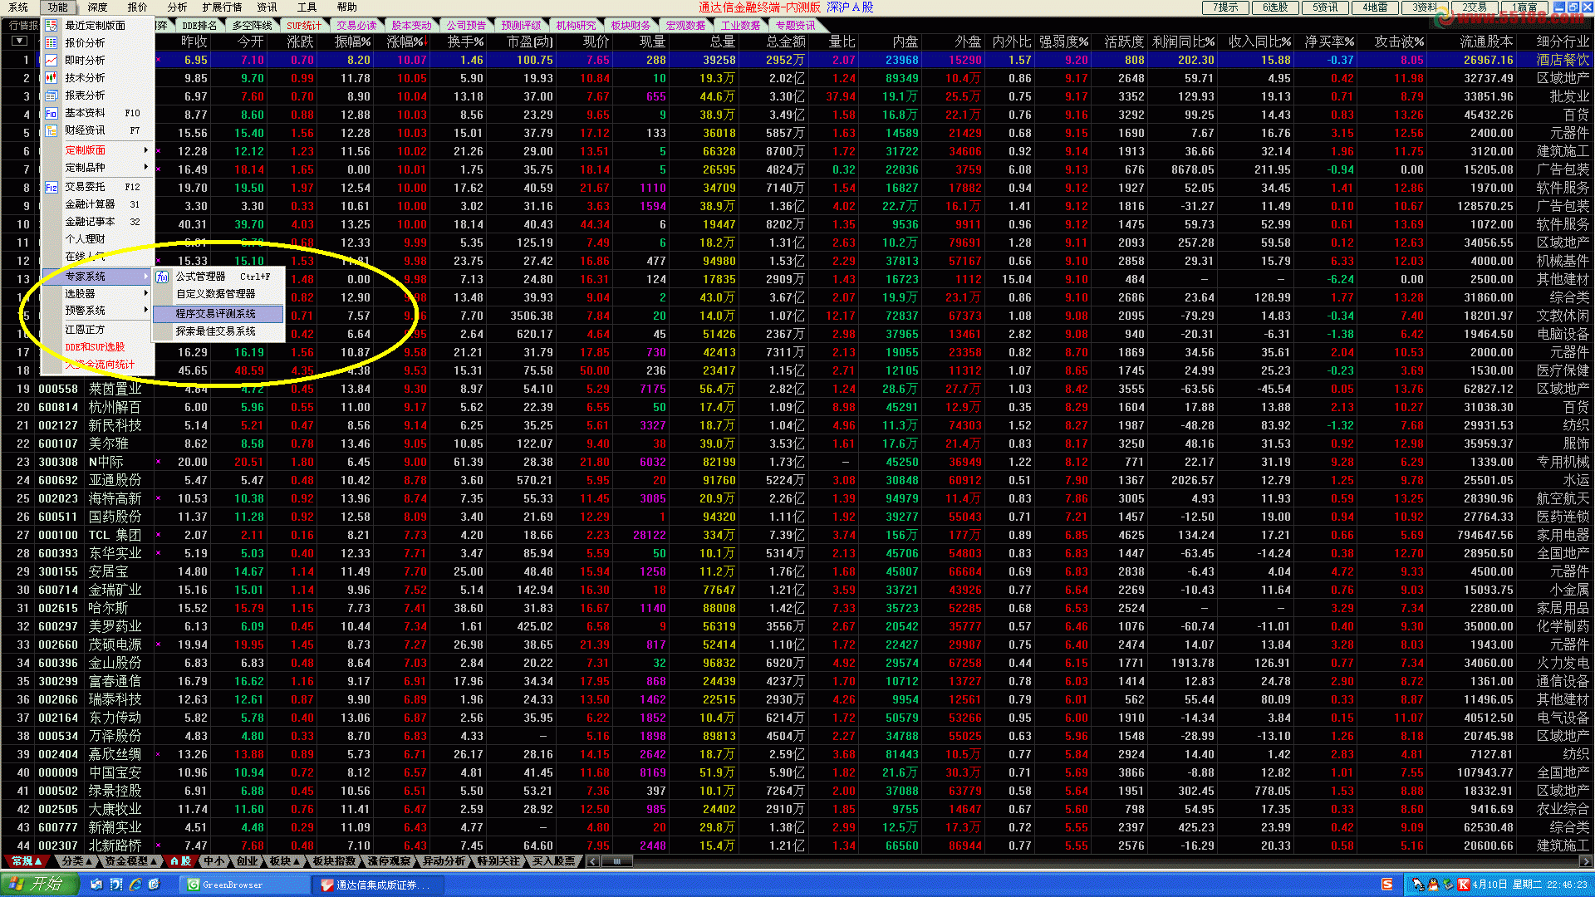Screen dimensions: 1595x897
Task: Click the 最近定制版面 menu icon
Action: click(51, 25)
